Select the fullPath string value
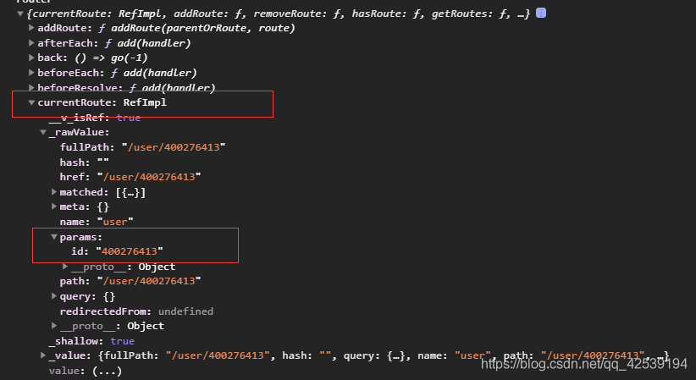696x380 pixels. [174, 147]
